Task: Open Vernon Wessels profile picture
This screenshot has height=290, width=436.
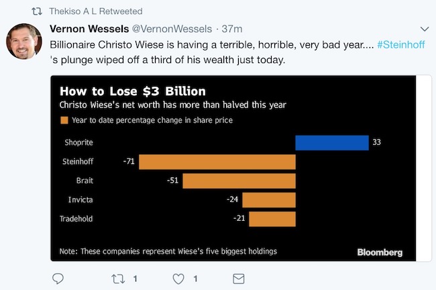Action: 24,41
